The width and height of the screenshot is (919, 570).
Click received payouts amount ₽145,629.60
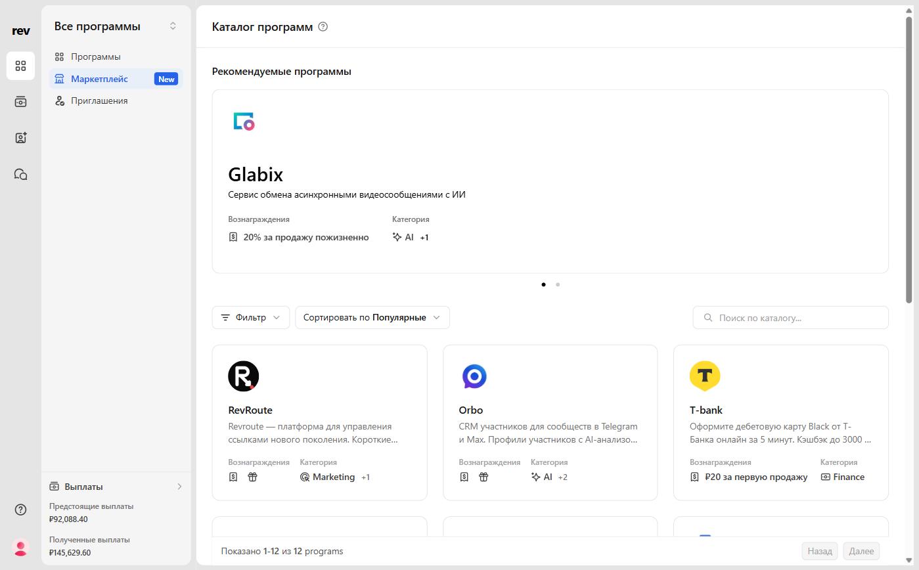[x=70, y=553]
